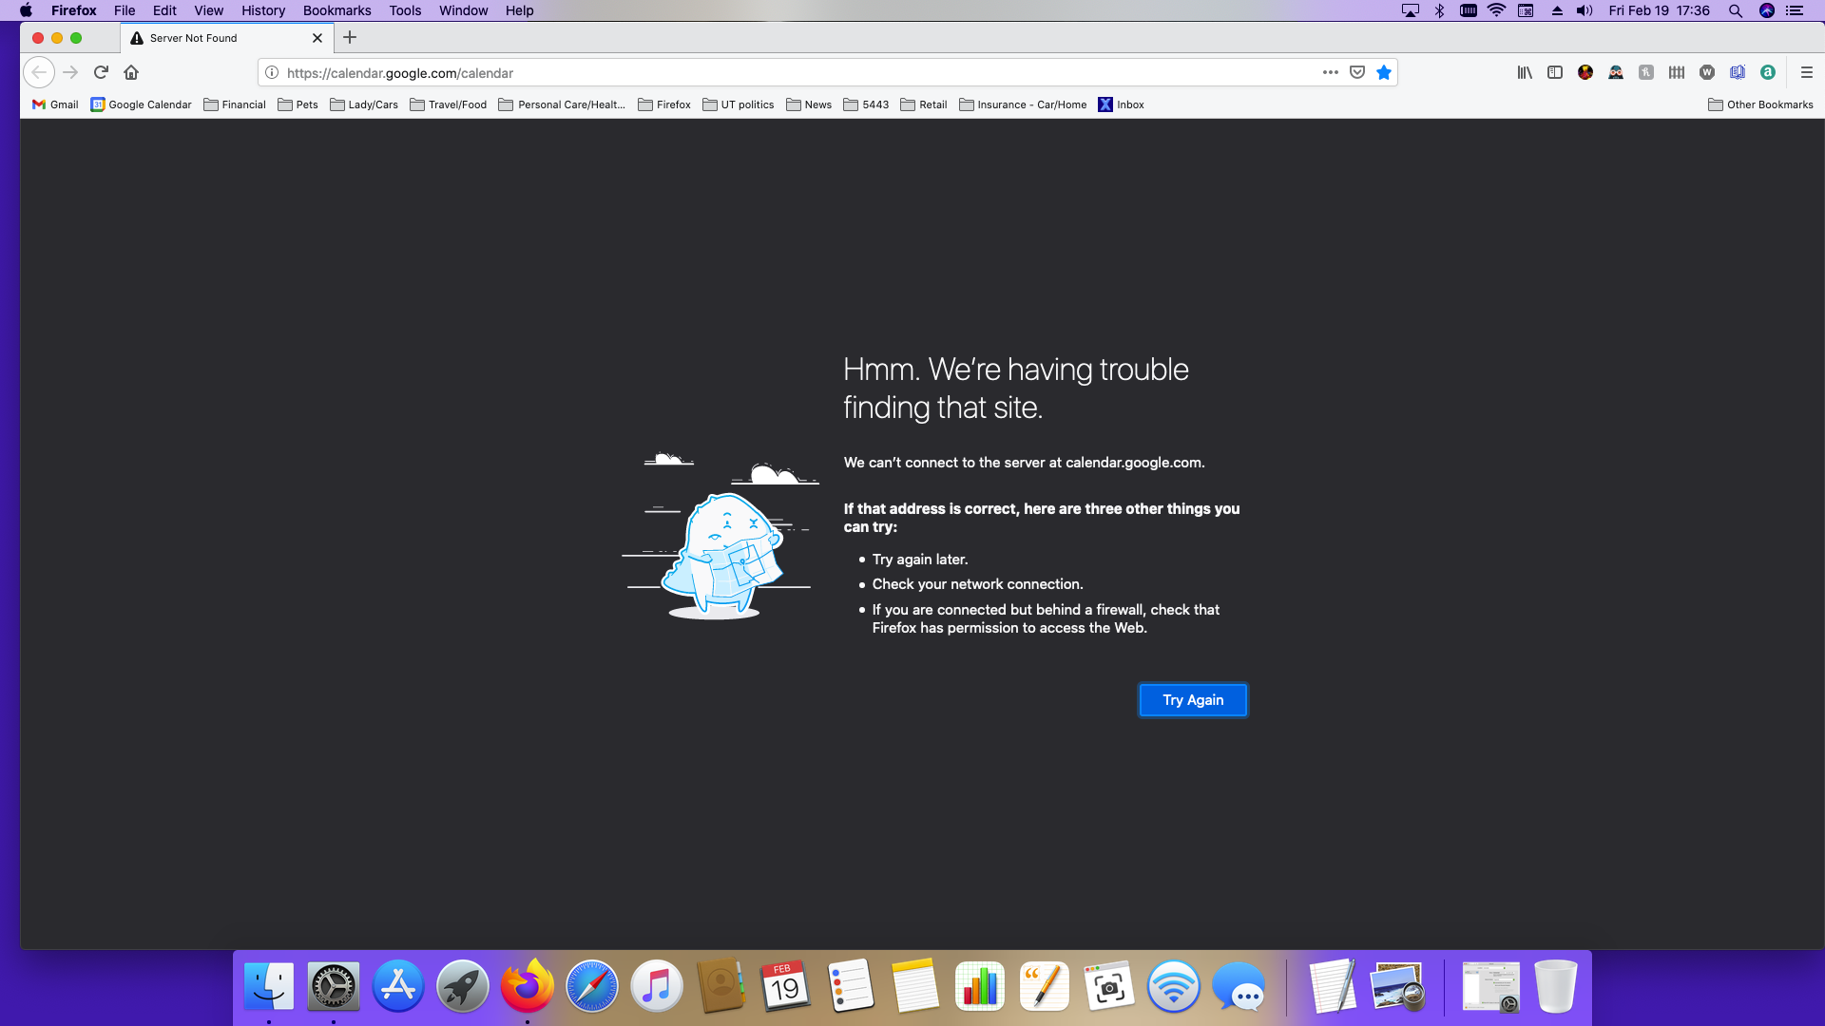Open the File menu
The width and height of the screenshot is (1825, 1026).
click(x=125, y=10)
